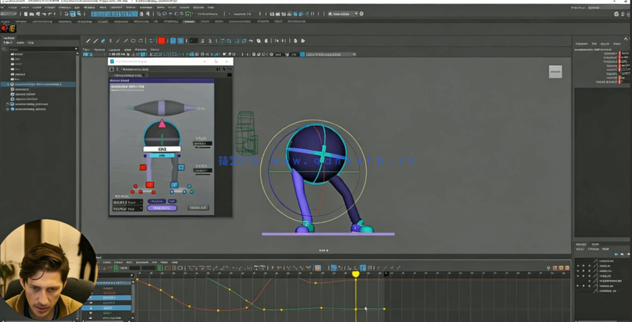Toggle visibility of last display layer row
Viewport: 632px width, 322px height.
578,291
